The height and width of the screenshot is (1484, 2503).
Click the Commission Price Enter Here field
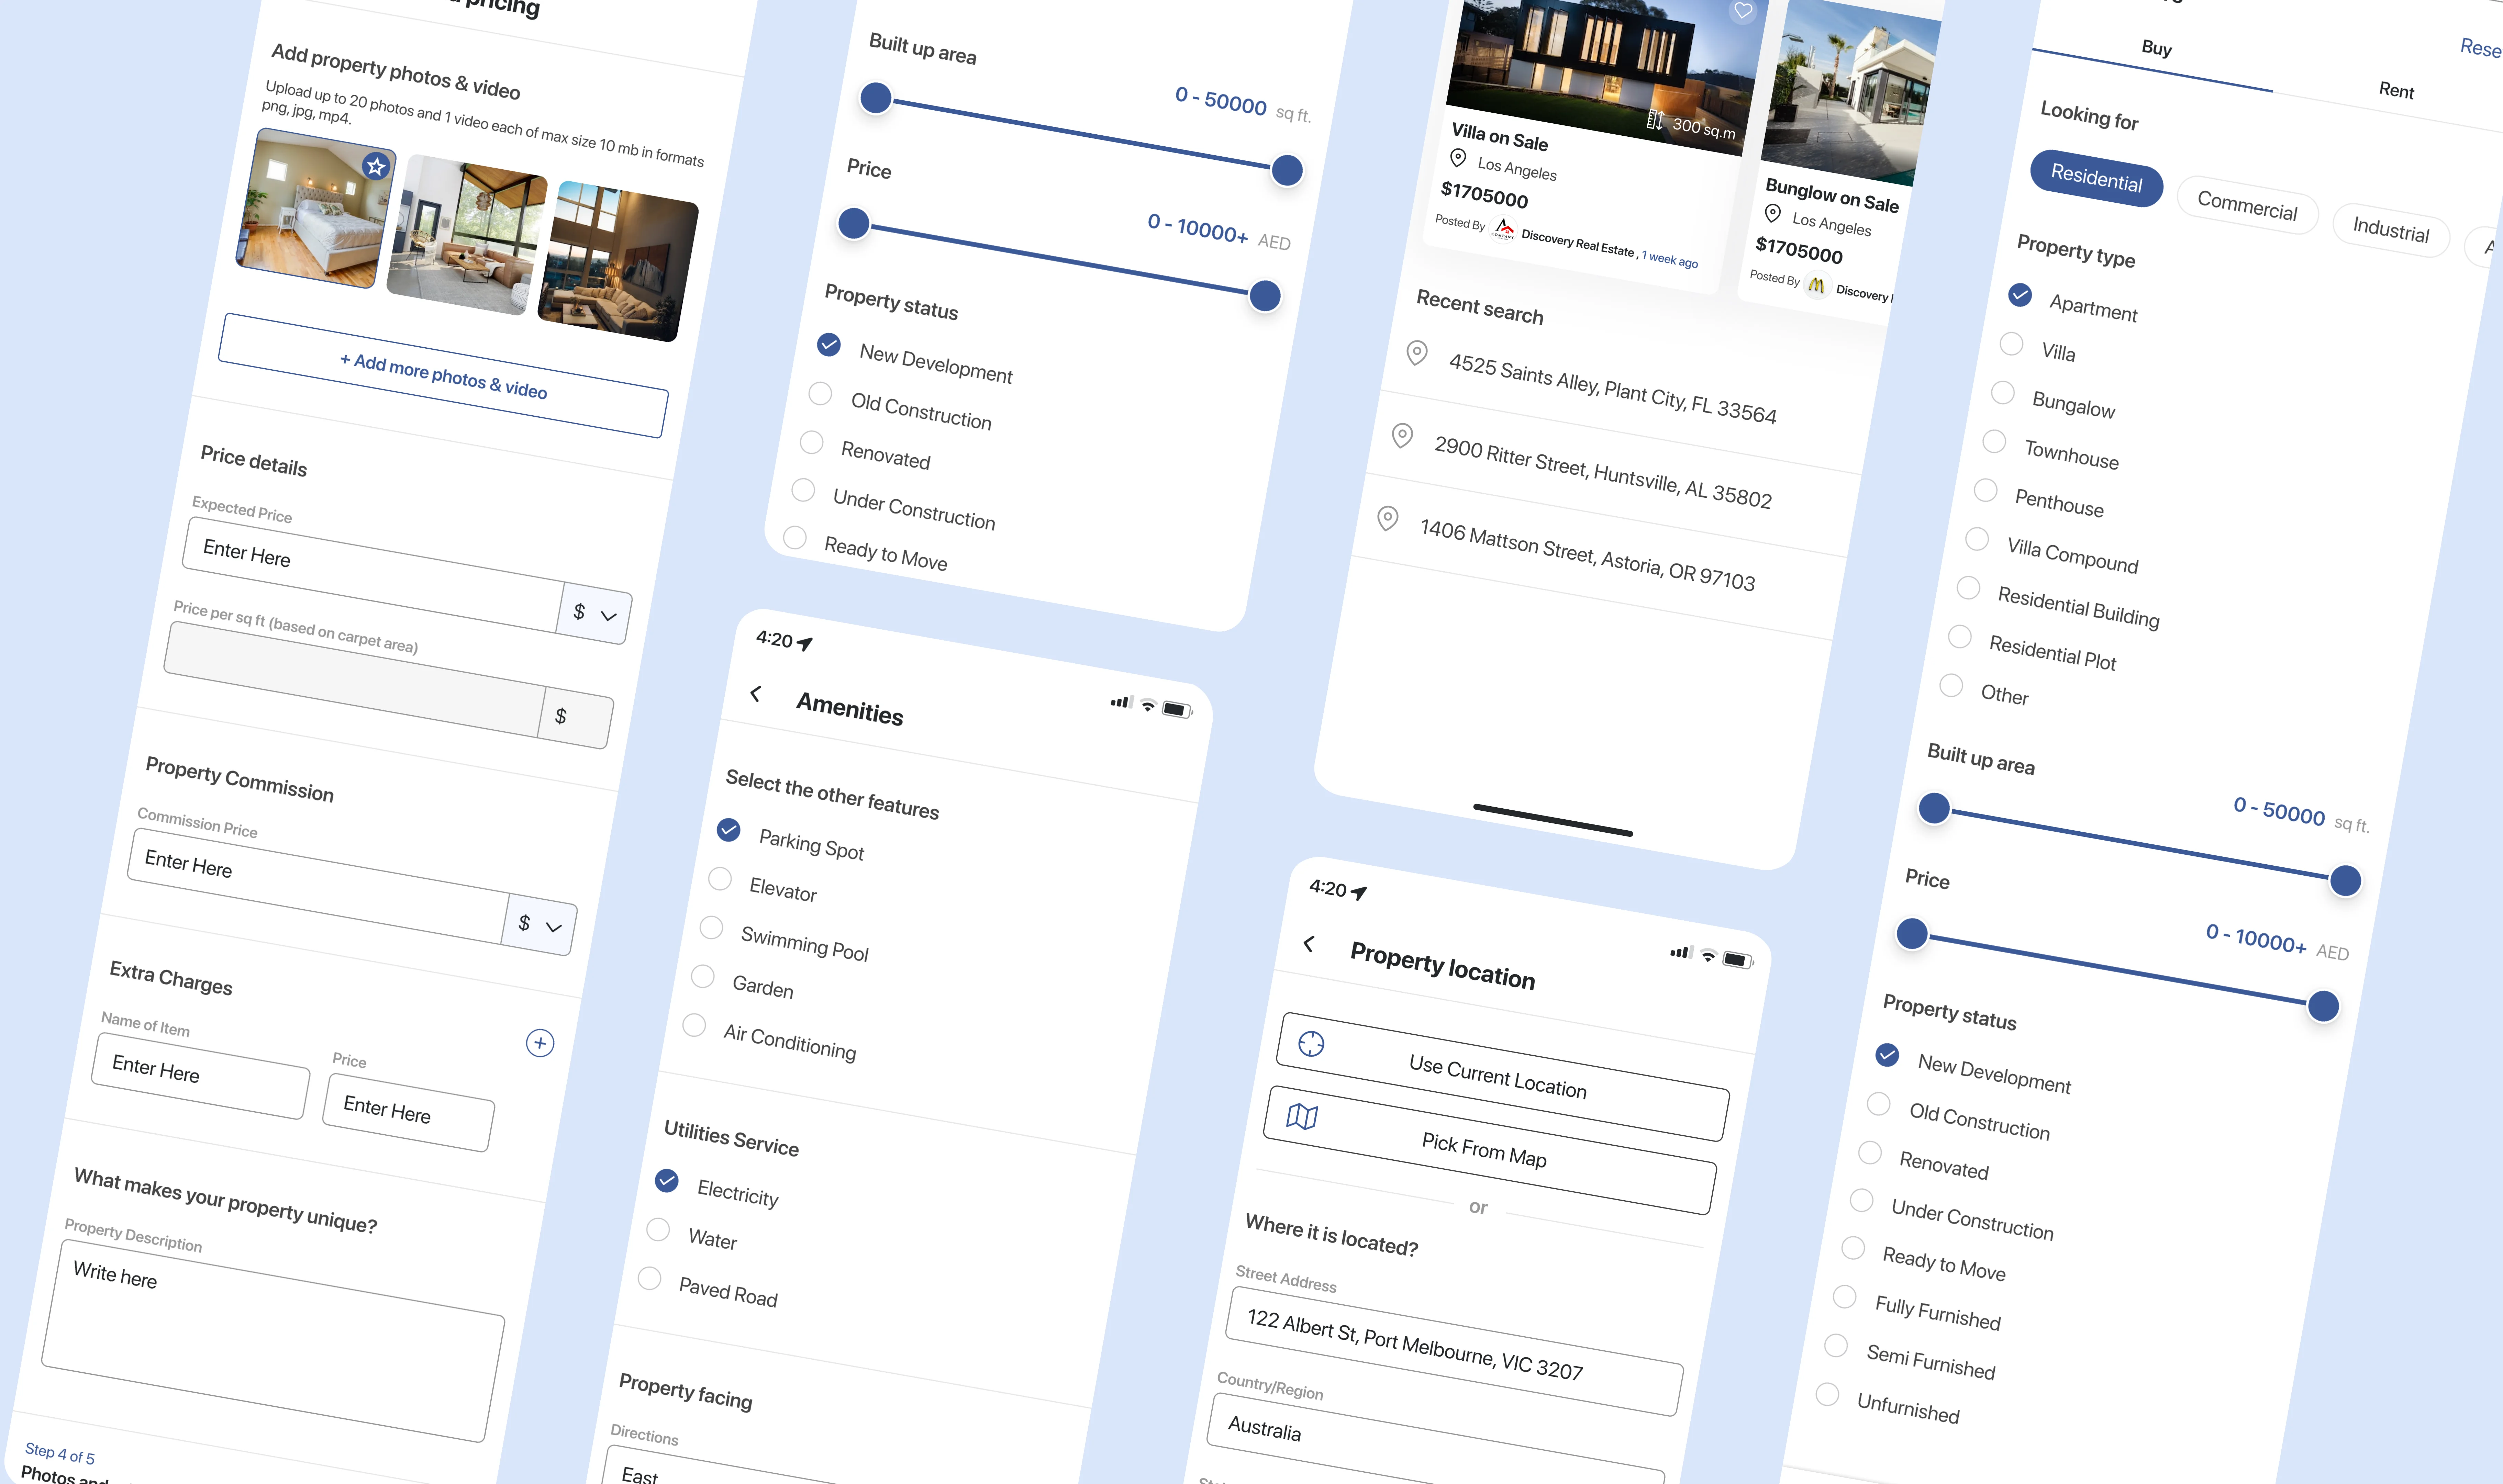(x=318, y=886)
